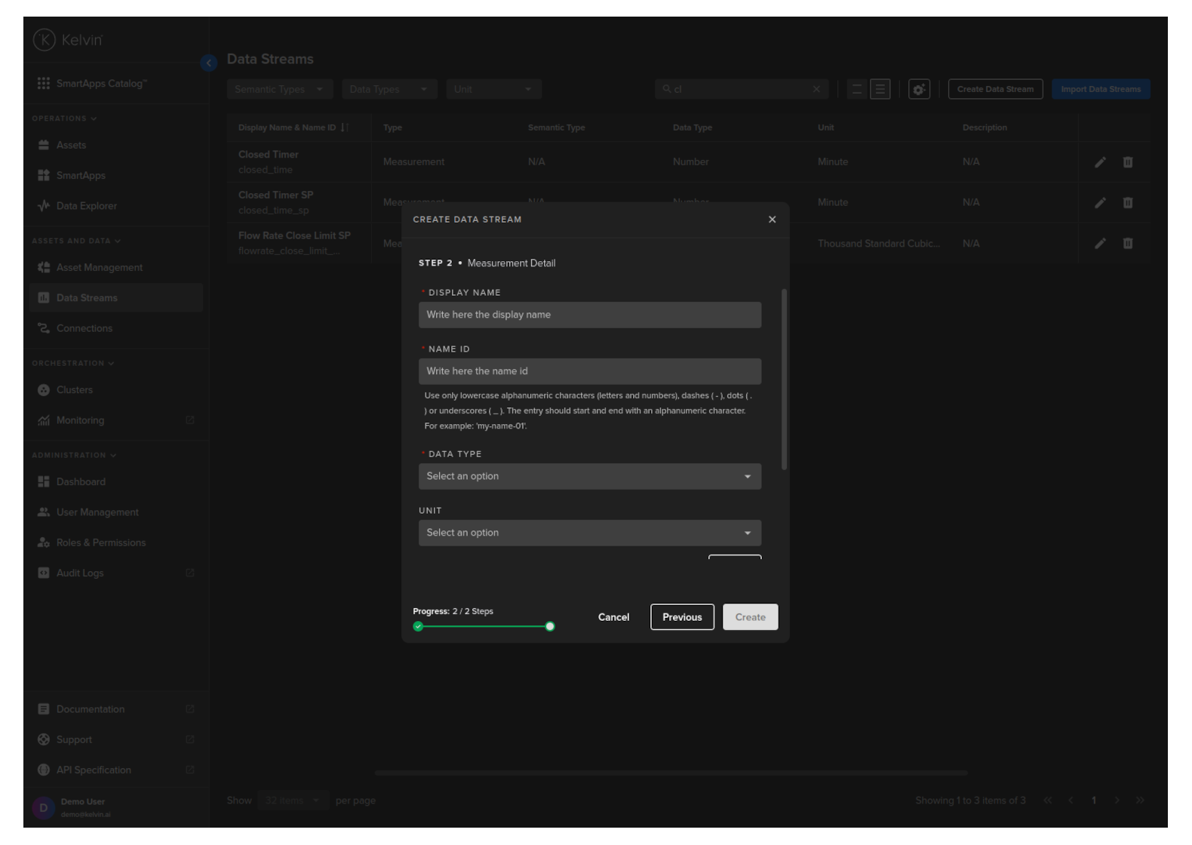Open the Semantic Types filter

[x=278, y=89]
